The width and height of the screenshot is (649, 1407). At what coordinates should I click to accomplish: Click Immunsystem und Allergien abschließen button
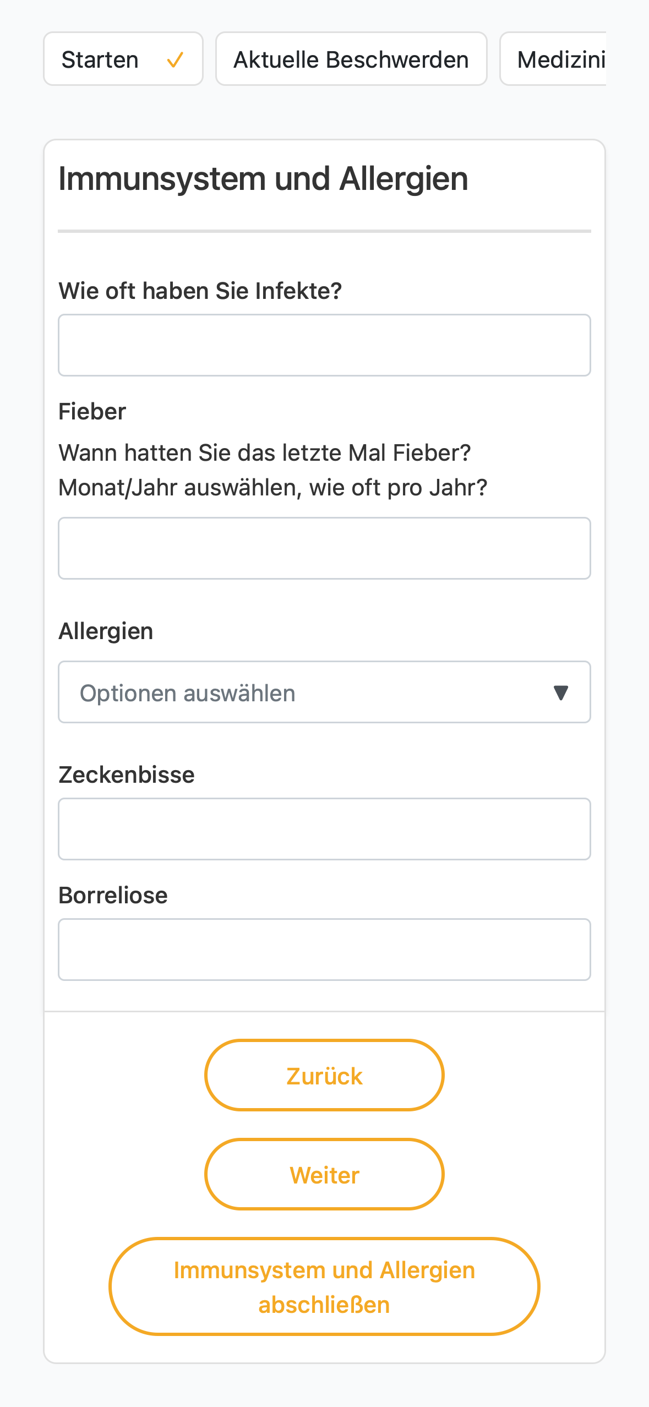[324, 1286]
